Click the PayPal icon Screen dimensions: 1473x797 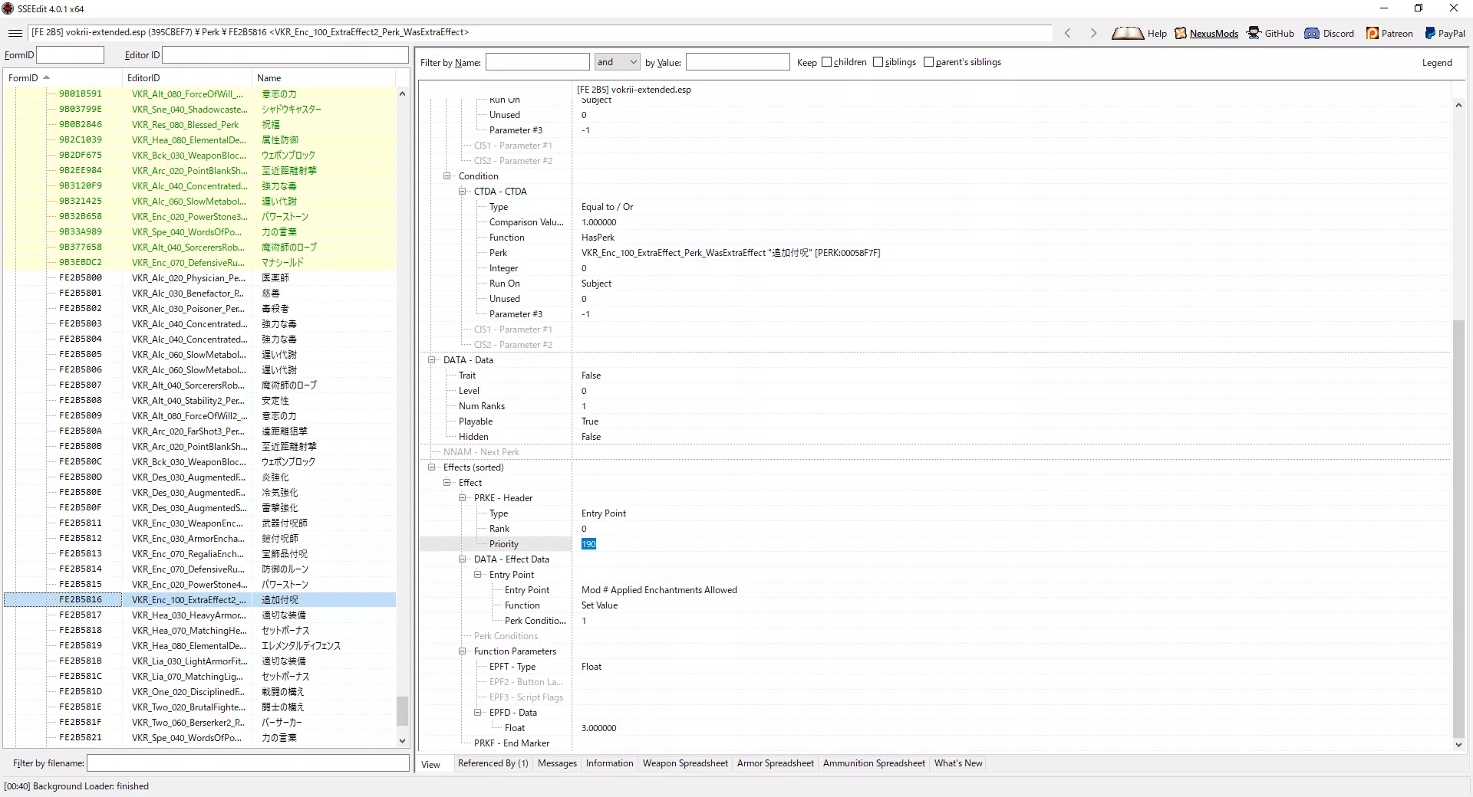point(1430,33)
